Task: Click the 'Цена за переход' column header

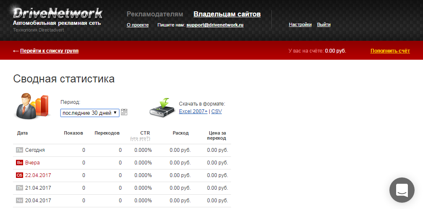Action: coord(217,135)
